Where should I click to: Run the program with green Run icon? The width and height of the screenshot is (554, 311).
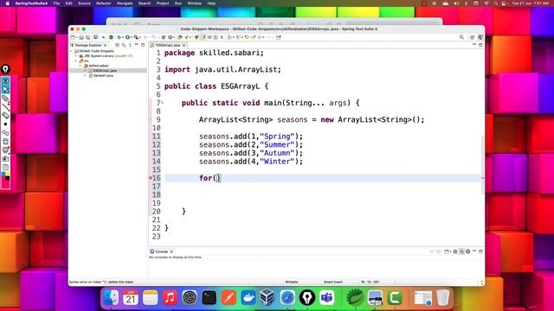127,37
